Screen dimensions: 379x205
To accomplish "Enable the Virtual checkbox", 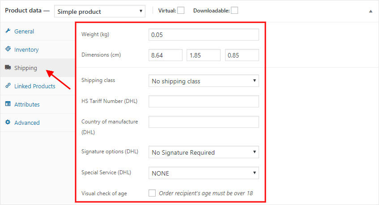I will tap(181, 11).
